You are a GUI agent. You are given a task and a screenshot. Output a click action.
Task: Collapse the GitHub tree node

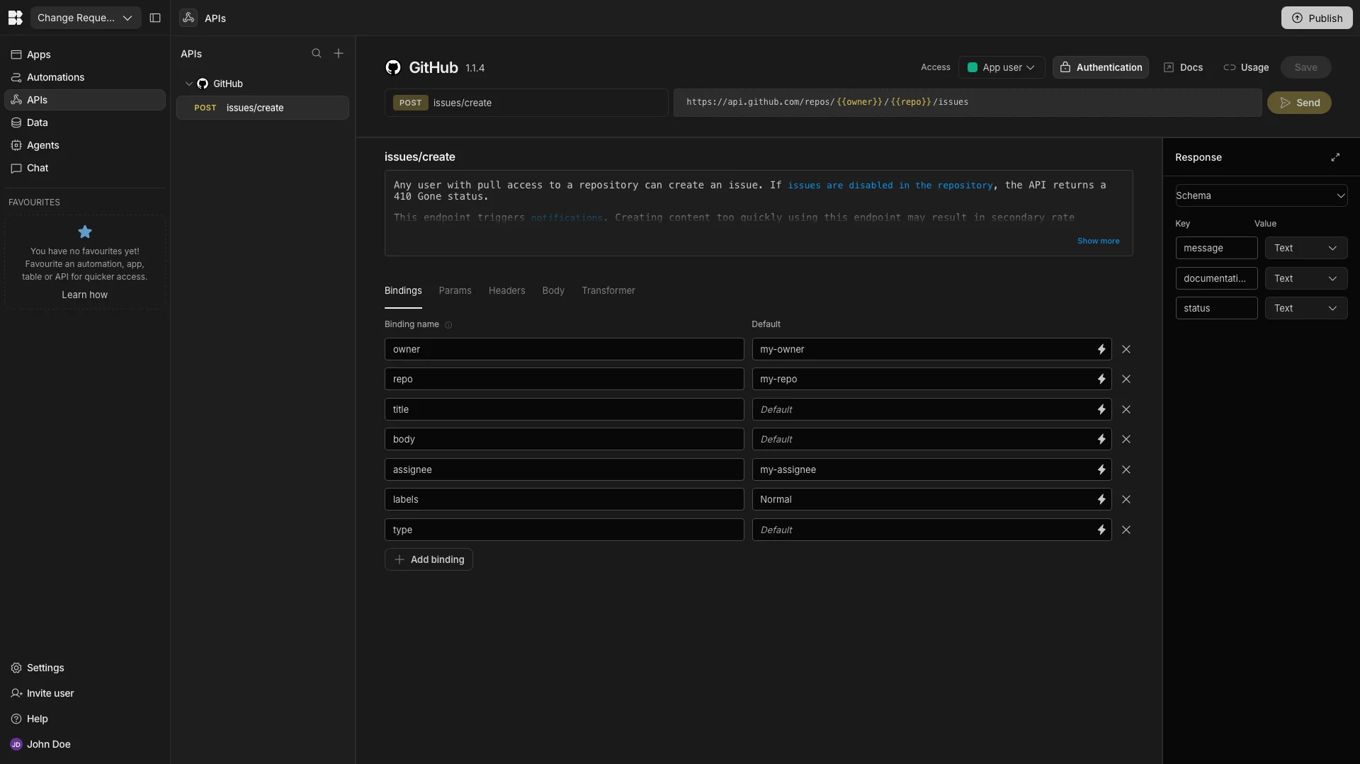189,84
